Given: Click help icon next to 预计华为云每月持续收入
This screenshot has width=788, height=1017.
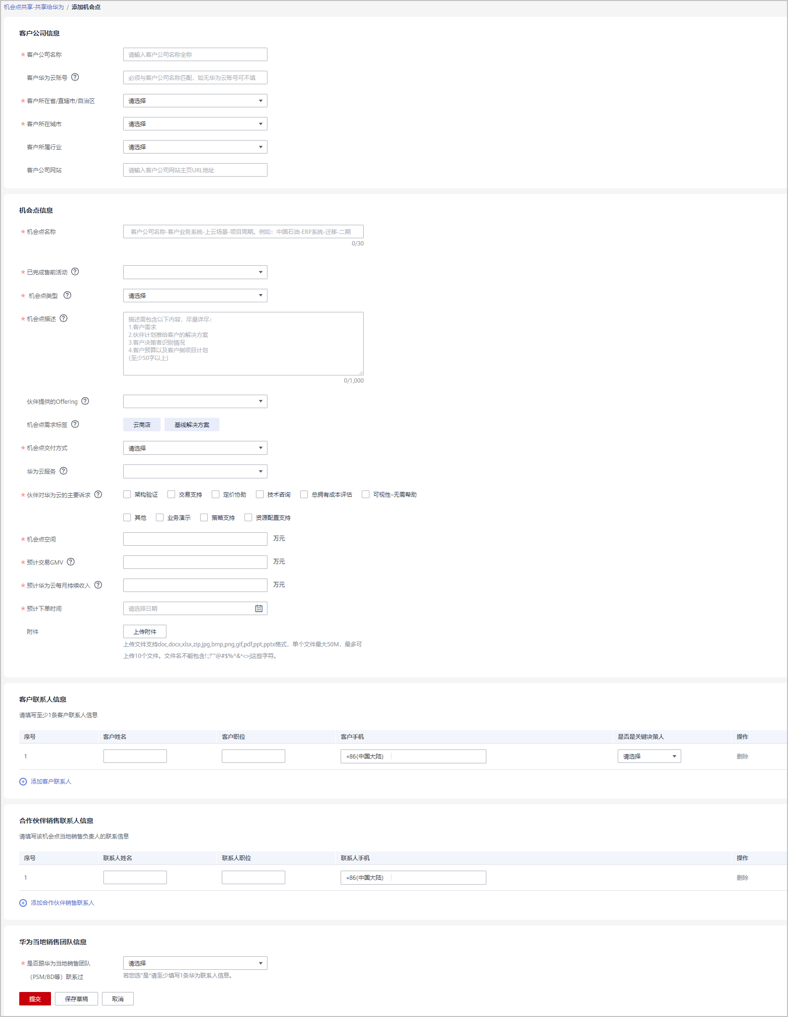Looking at the screenshot, I should (x=98, y=585).
